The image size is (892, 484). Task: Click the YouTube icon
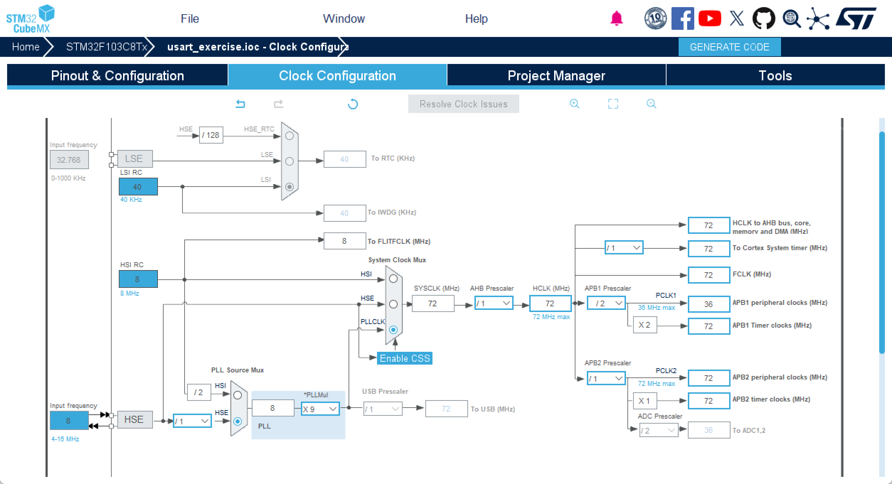[710, 18]
